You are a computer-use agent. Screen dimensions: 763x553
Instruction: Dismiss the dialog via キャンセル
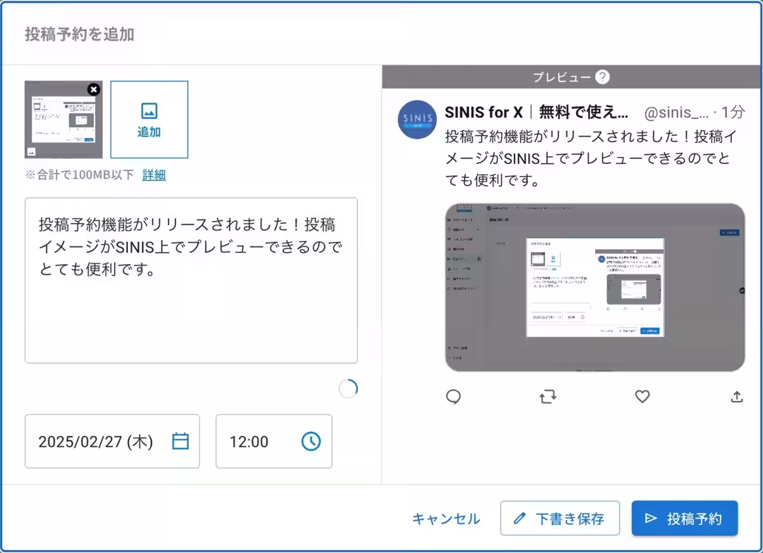tap(446, 518)
